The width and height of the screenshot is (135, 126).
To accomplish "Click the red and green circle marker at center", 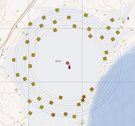I will (x=67, y=63).
